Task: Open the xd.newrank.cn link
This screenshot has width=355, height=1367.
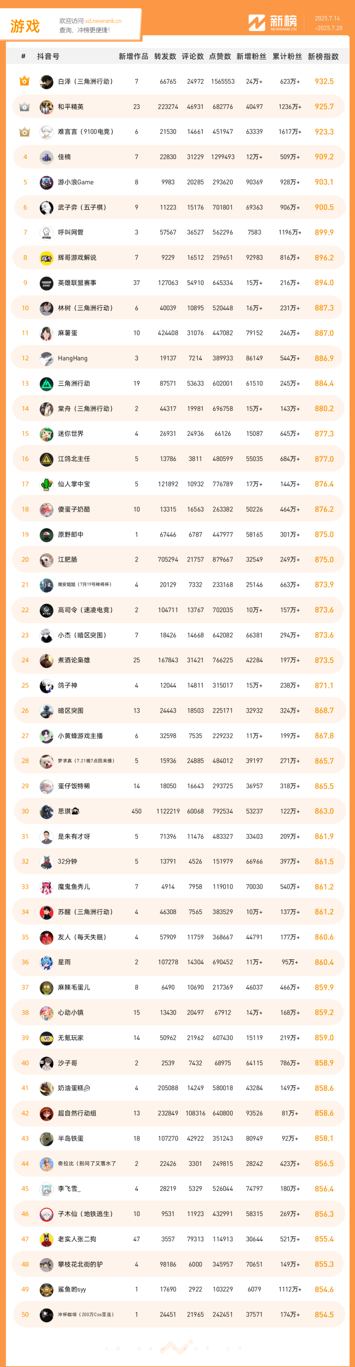Action: [103, 21]
